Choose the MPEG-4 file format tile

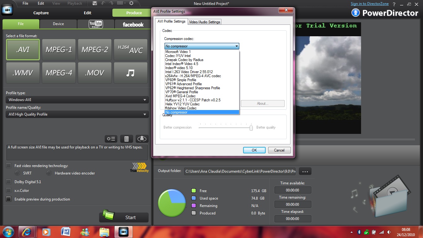coord(59,73)
